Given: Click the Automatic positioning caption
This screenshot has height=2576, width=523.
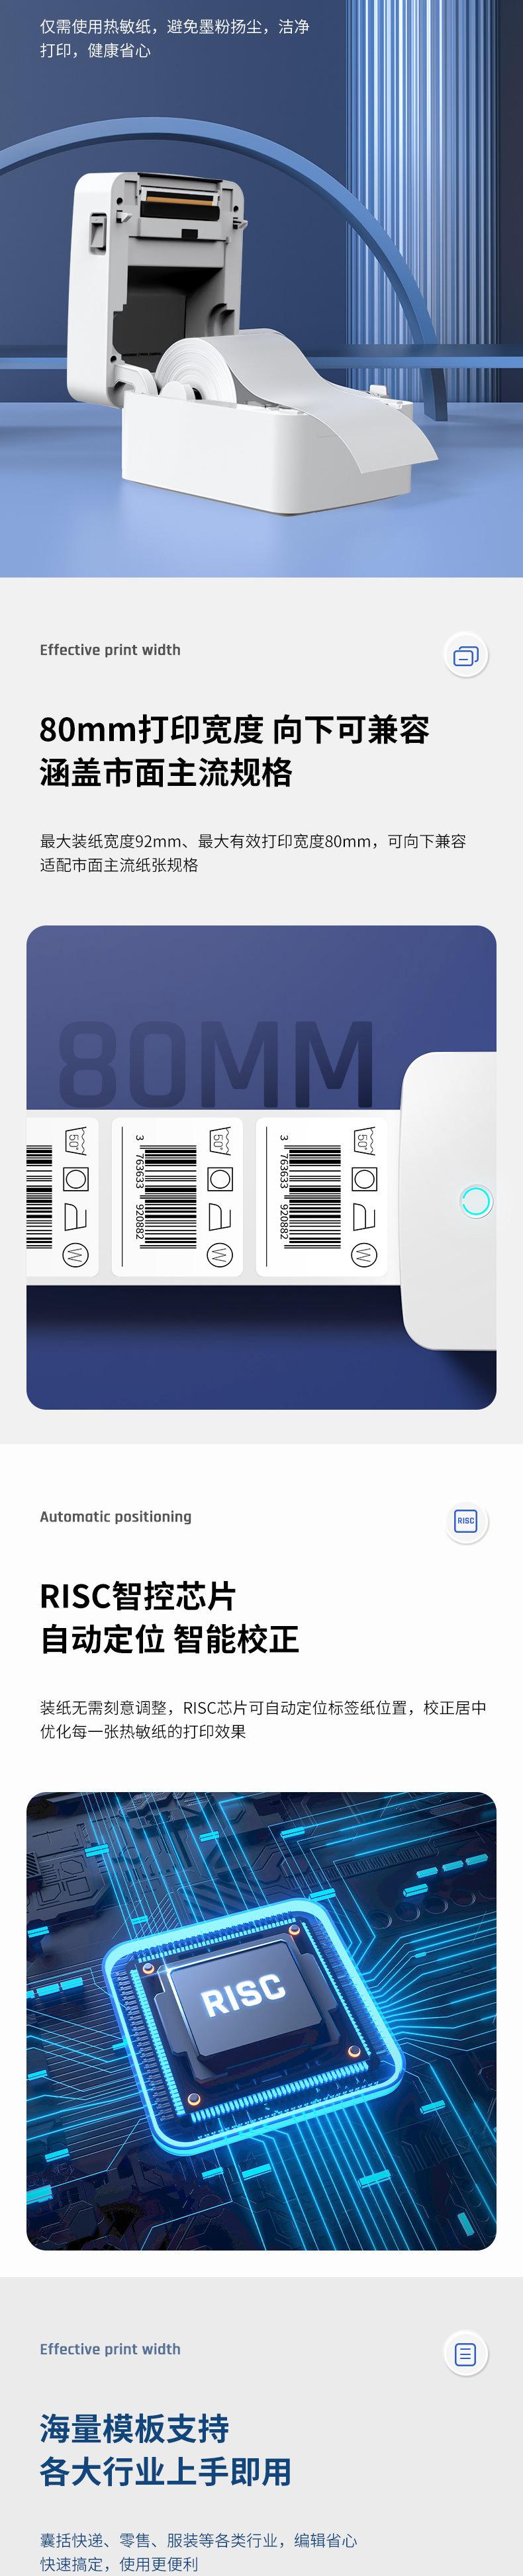Looking at the screenshot, I should 115,1516.
